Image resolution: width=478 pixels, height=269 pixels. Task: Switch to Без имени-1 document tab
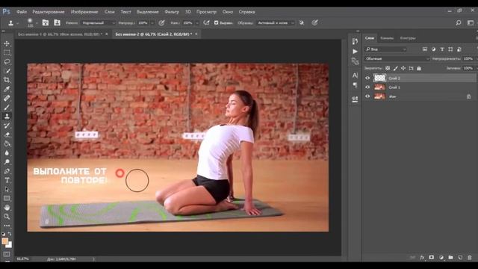(60, 34)
